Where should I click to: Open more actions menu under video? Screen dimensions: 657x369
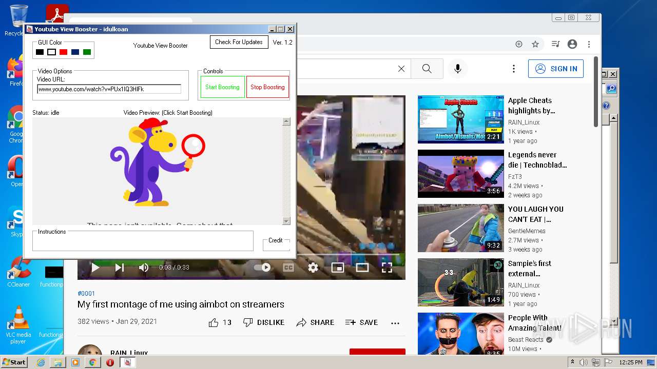click(x=395, y=323)
